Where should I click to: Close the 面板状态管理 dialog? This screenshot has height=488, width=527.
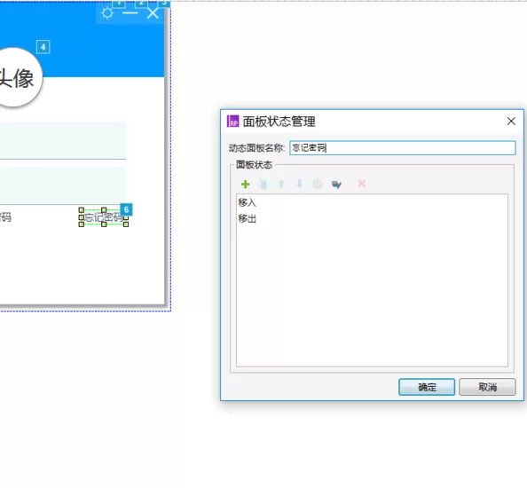511,121
